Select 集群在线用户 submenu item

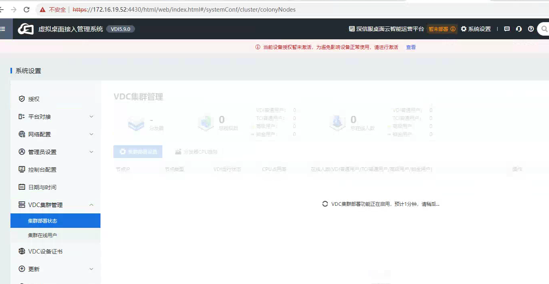pos(55,235)
